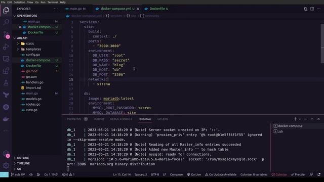Open terminal panel more actions
This screenshot has width=324, height=182.
pyautogui.click(x=305, y=119)
